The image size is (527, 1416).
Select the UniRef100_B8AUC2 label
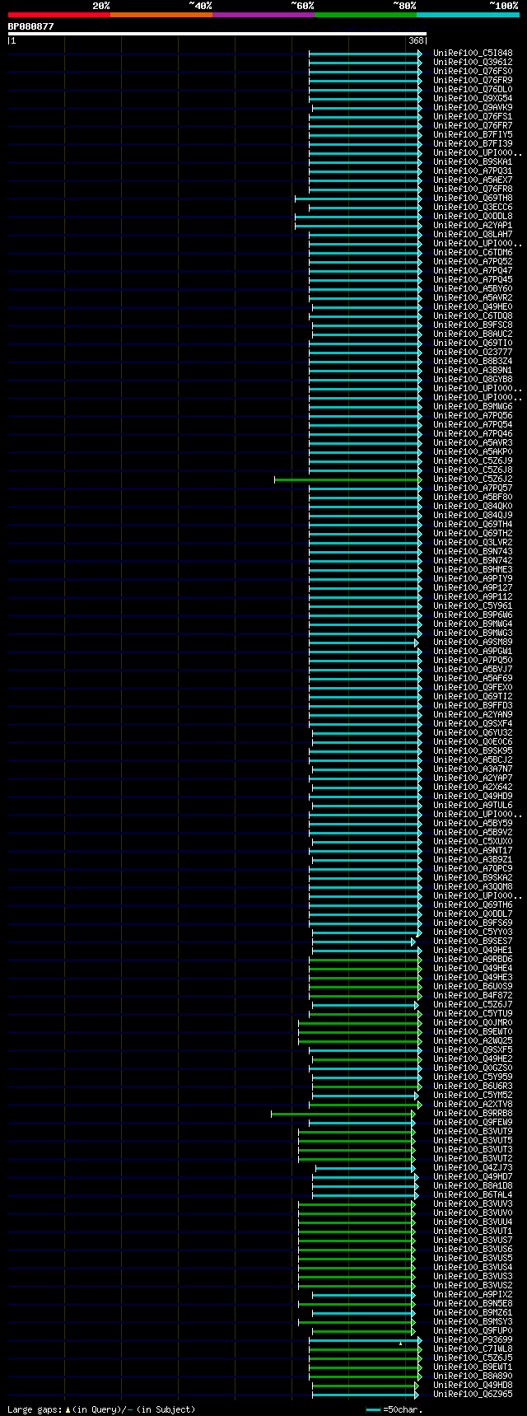(x=473, y=334)
